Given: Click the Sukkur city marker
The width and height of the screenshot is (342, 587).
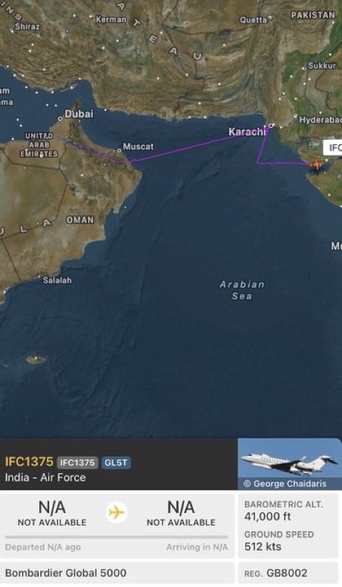Looking at the screenshot, I should coord(304,69).
